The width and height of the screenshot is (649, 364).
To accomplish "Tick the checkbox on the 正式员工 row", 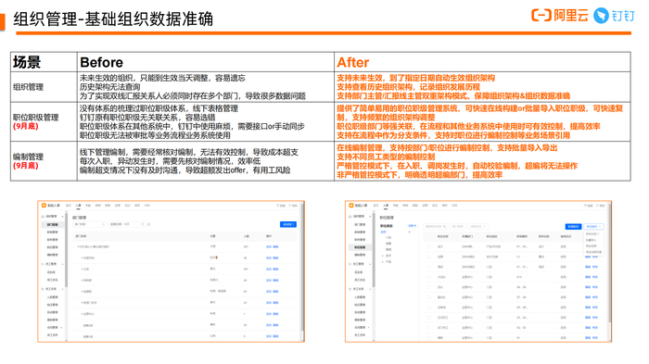I will pos(428,318).
